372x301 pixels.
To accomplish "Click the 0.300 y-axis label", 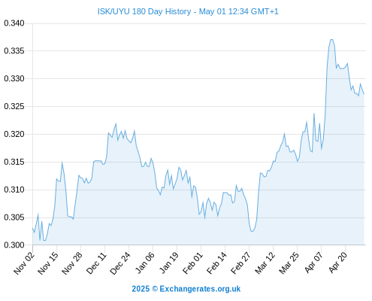I will [x=14, y=245].
